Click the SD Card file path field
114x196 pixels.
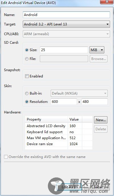pyautogui.click(x=64, y=59)
